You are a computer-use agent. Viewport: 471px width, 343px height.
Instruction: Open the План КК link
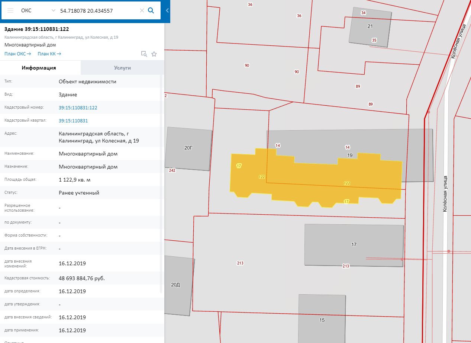click(49, 54)
